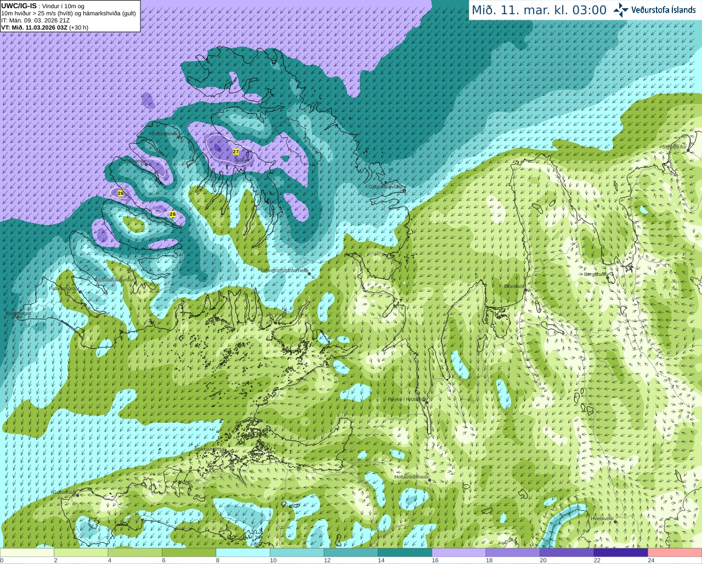
Task: Click the 12–14 m/s teal swatch
Action: tap(351, 553)
